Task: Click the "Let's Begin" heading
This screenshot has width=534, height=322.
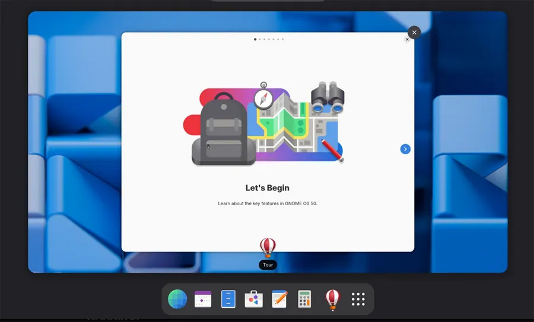Action: [x=268, y=188]
